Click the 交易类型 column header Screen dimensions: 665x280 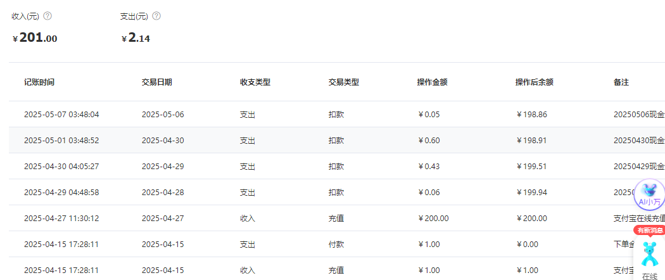click(343, 82)
